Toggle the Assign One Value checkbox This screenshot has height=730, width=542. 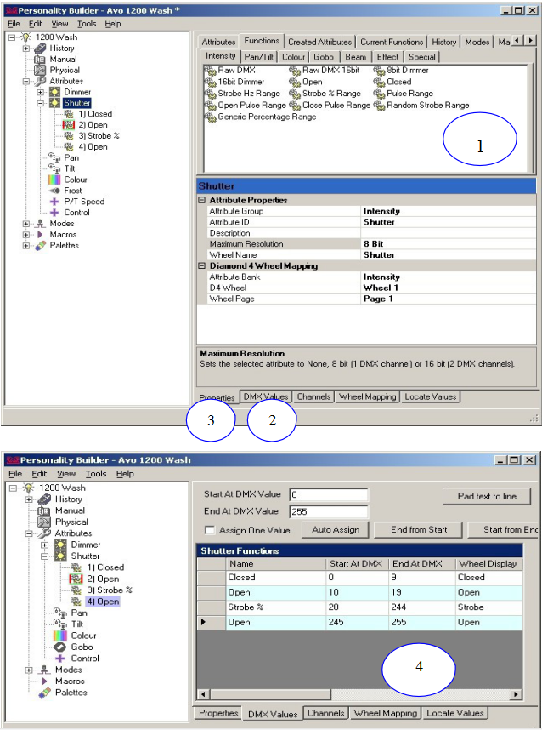[210, 530]
